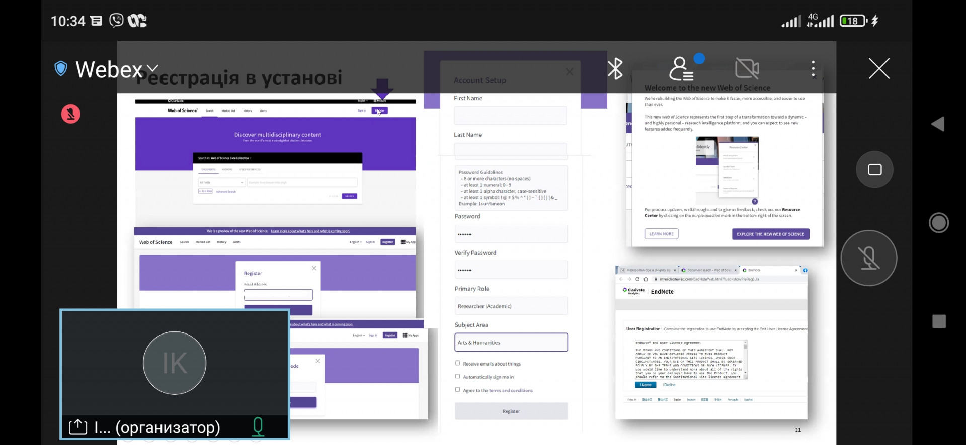The height and width of the screenshot is (445, 966).
Task: Tap the Viber notification icon in status bar
Action: [116, 21]
